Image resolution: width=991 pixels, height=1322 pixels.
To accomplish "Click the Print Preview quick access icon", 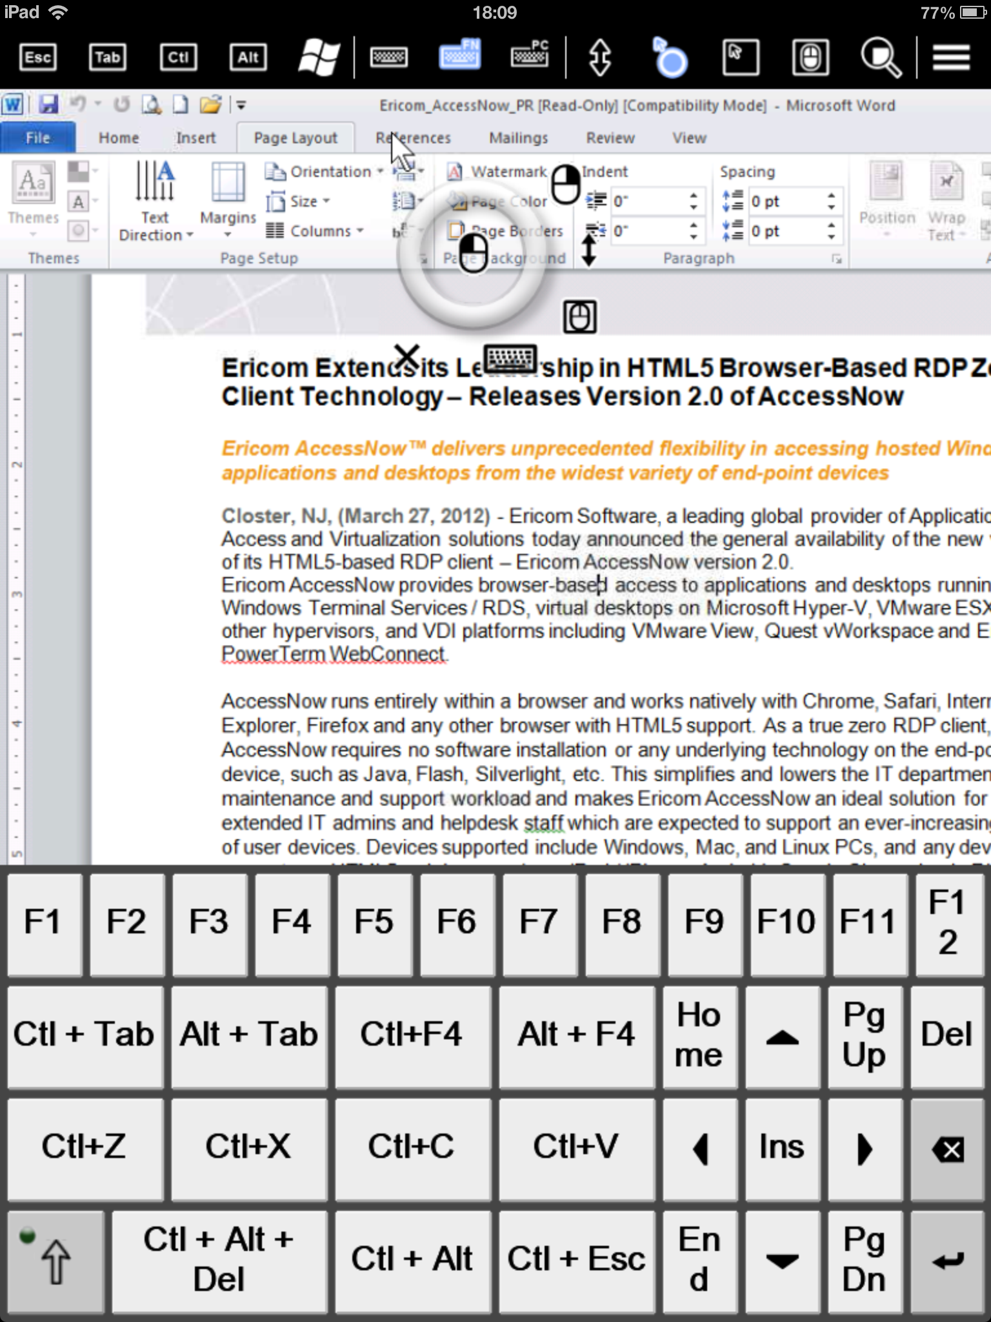I will [x=152, y=105].
